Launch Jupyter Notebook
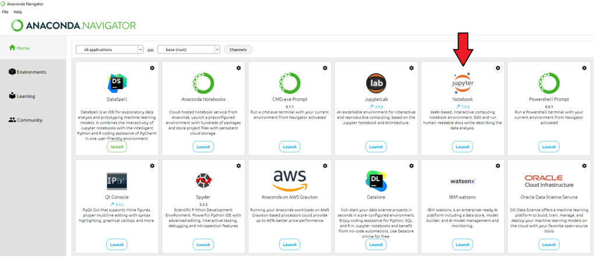The height and width of the screenshot is (259, 597). (x=462, y=147)
